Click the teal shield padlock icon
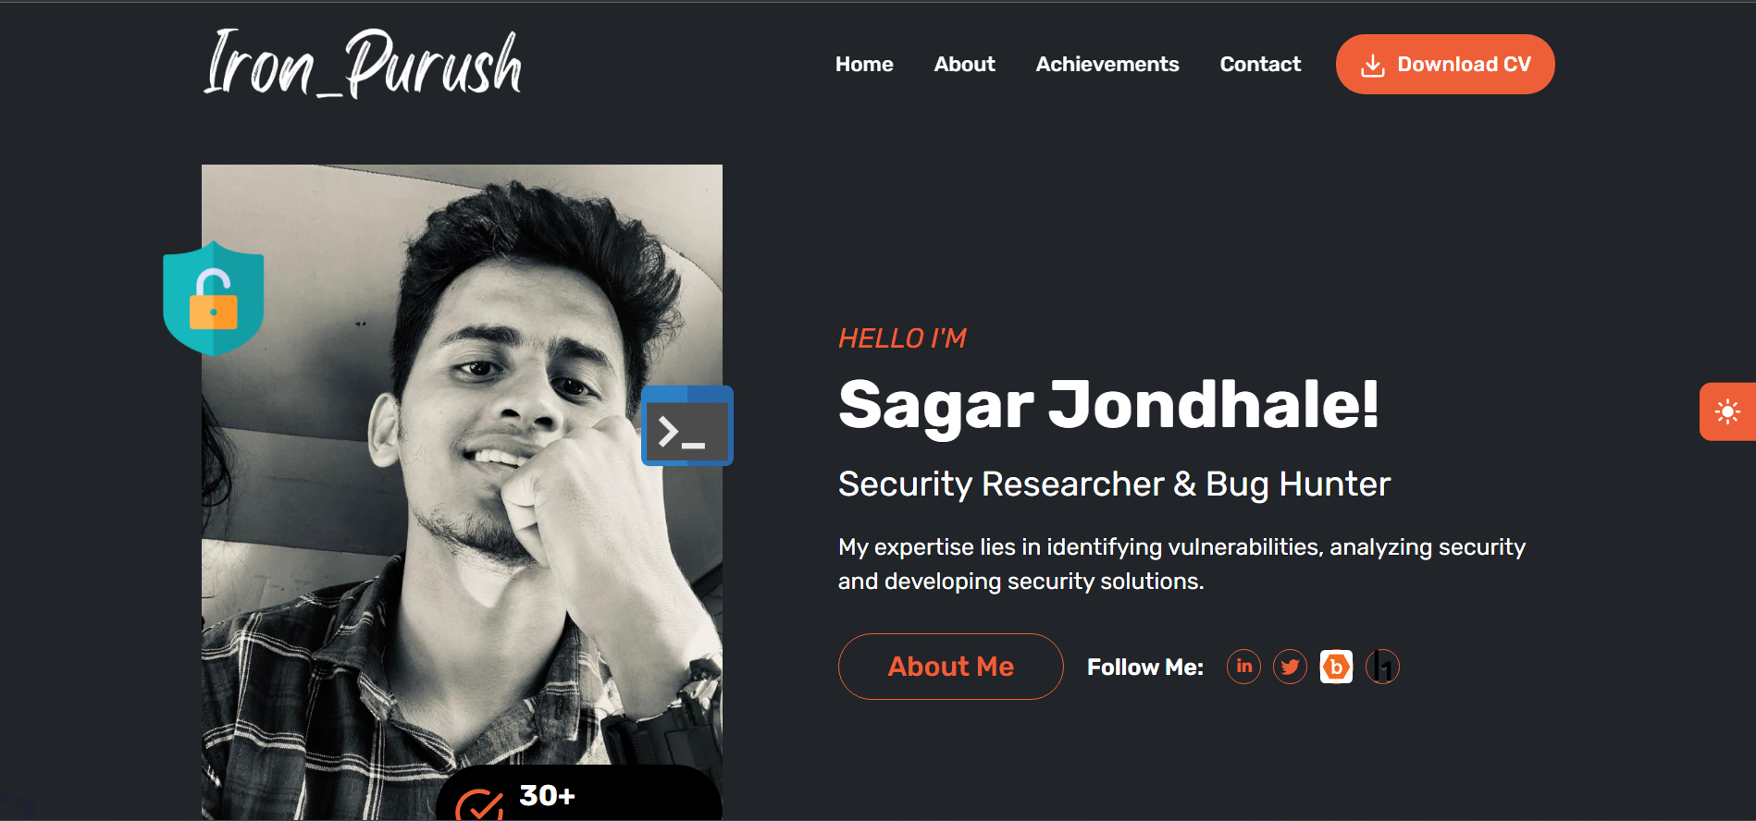1756x821 pixels. click(x=214, y=299)
